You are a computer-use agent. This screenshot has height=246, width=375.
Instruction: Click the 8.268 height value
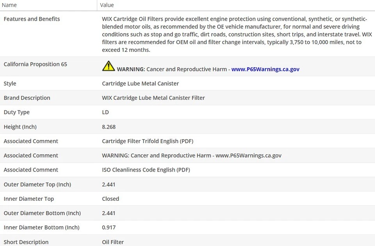[109, 127]
